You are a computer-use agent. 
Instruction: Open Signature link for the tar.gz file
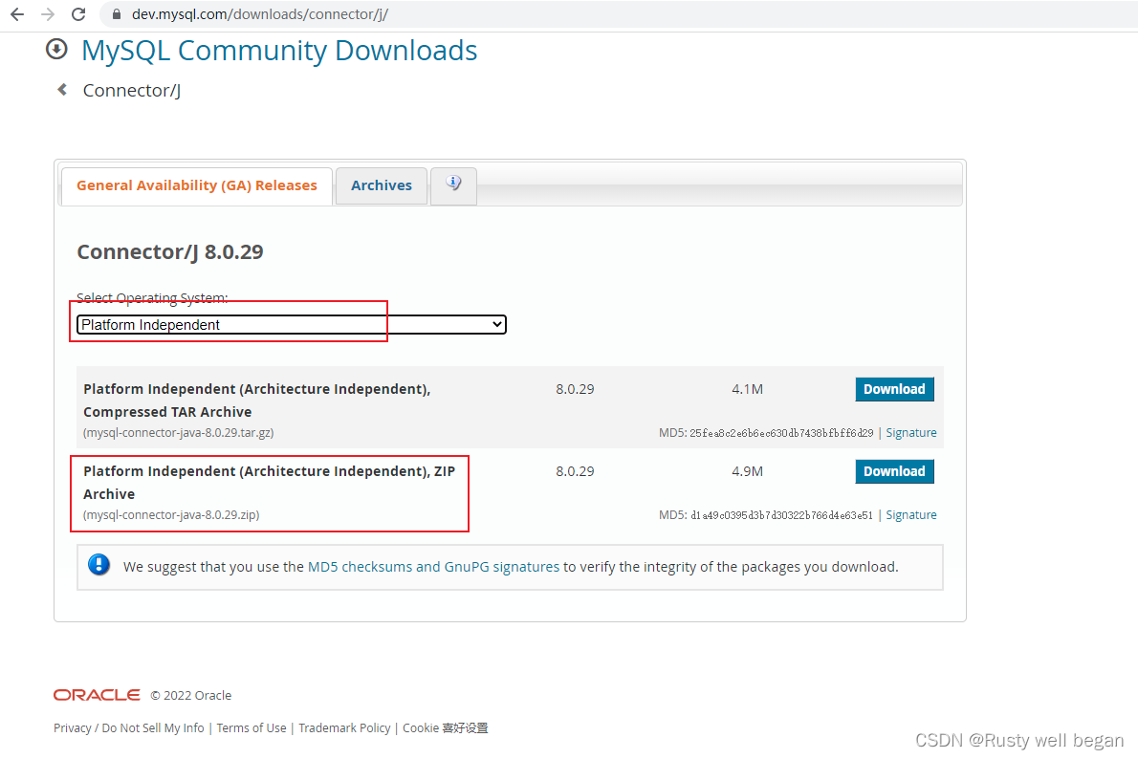pos(910,432)
